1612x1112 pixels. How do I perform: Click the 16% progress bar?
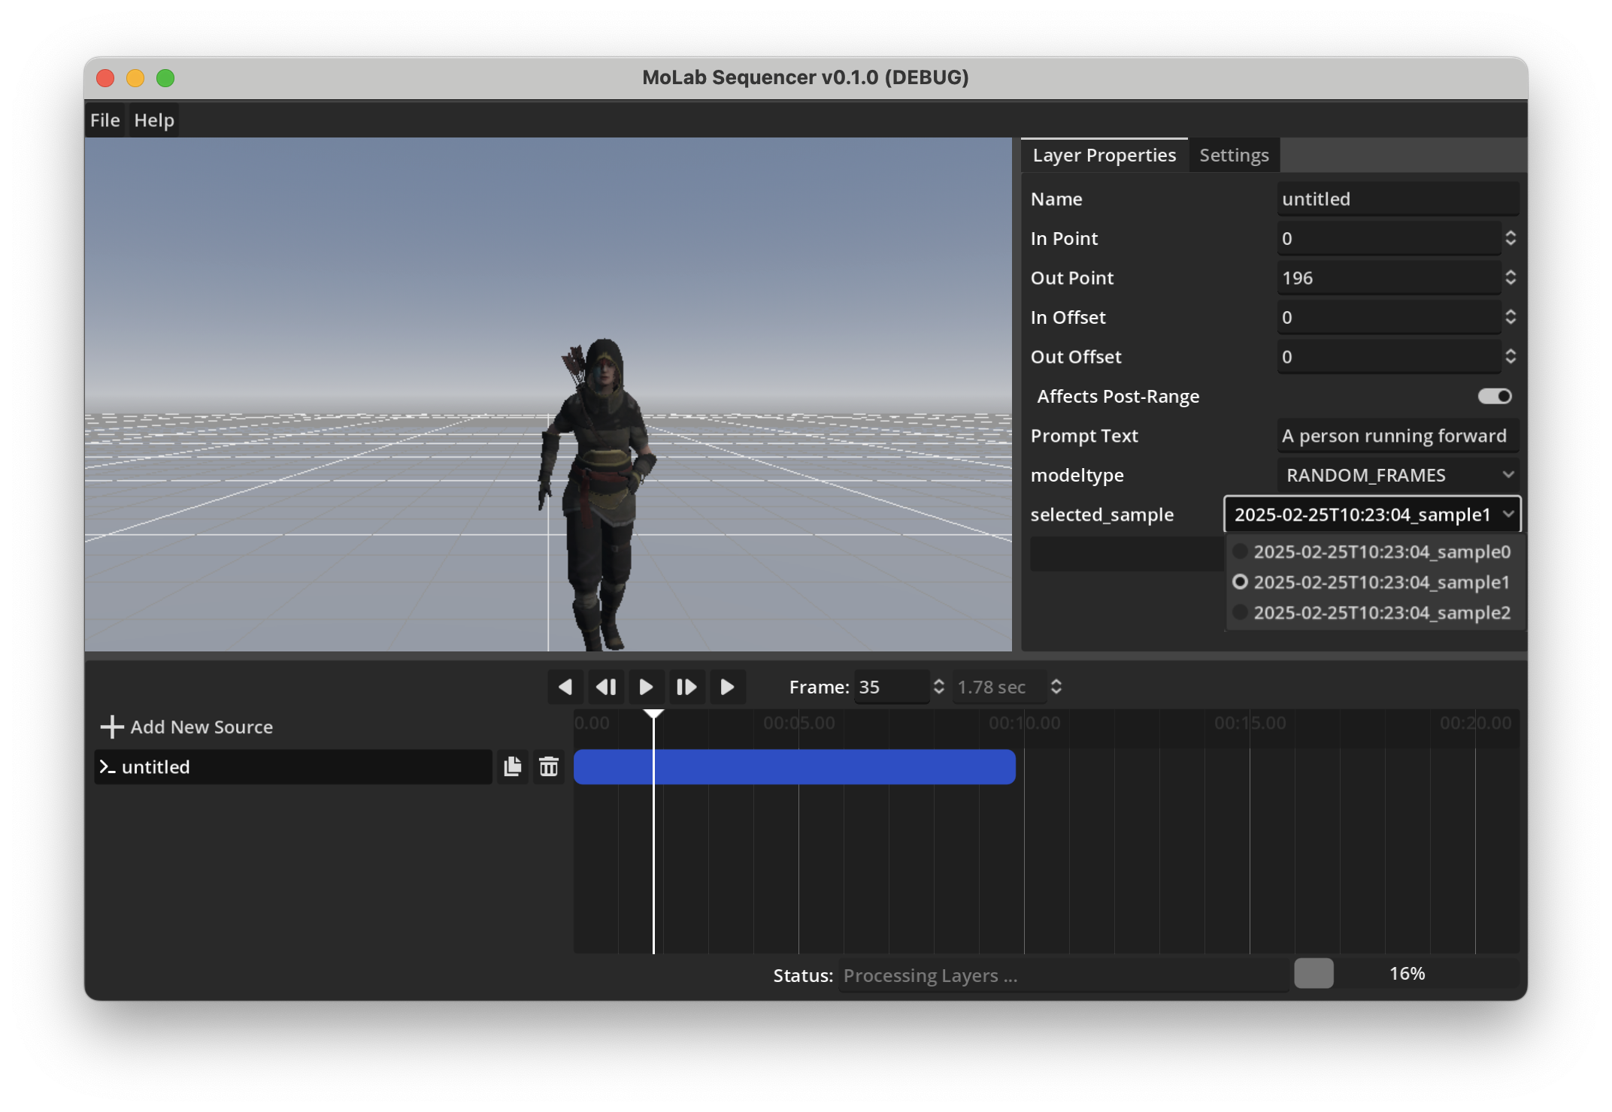pyautogui.click(x=1406, y=974)
